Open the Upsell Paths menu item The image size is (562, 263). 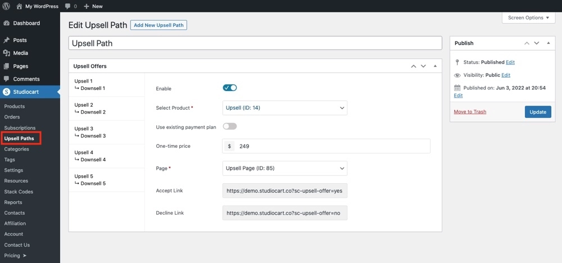pyautogui.click(x=19, y=138)
